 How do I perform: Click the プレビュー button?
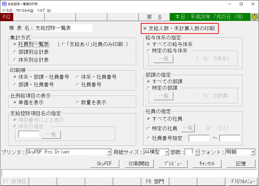(173, 164)
